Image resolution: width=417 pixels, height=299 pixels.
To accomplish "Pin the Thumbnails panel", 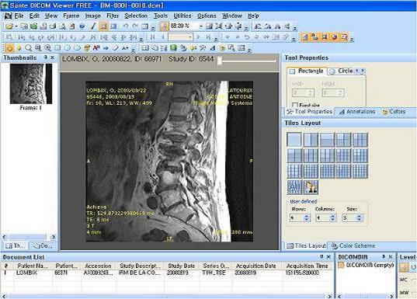I will [46, 57].
